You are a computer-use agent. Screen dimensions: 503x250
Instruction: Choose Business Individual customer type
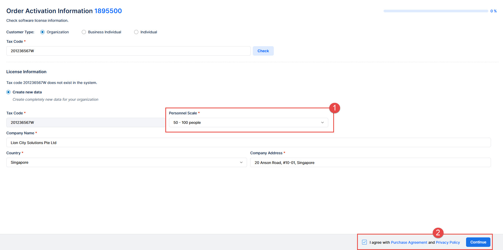pos(84,32)
